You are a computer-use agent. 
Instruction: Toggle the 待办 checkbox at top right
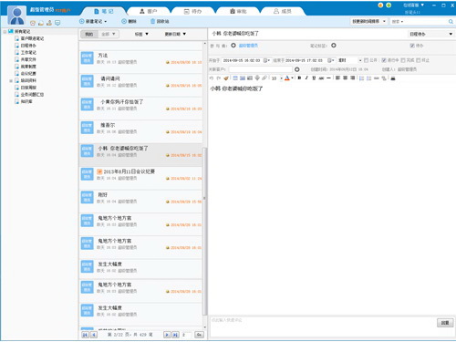tap(412, 46)
